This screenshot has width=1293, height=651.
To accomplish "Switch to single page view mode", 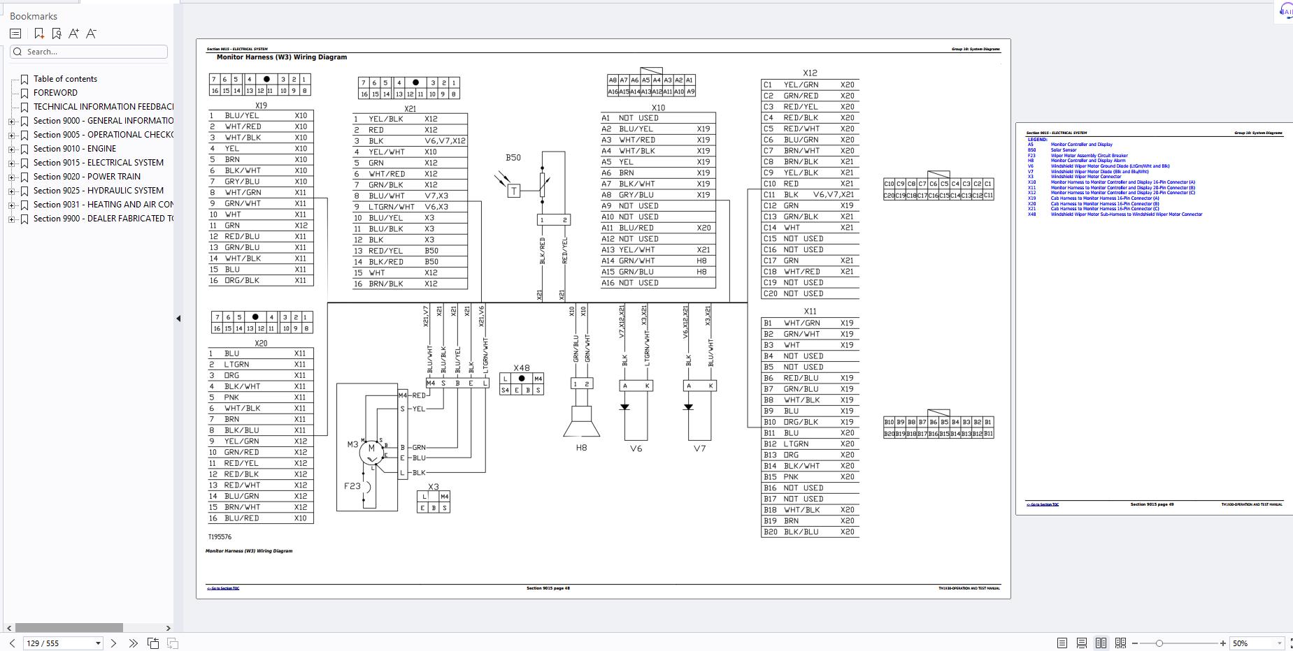I will click(x=1062, y=643).
